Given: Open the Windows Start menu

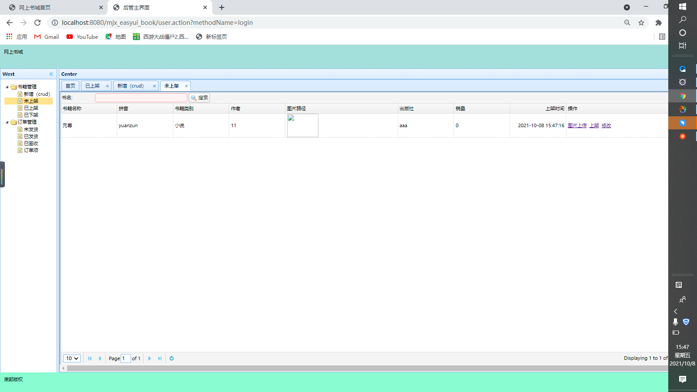Looking at the screenshot, I should (x=683, y=7).
